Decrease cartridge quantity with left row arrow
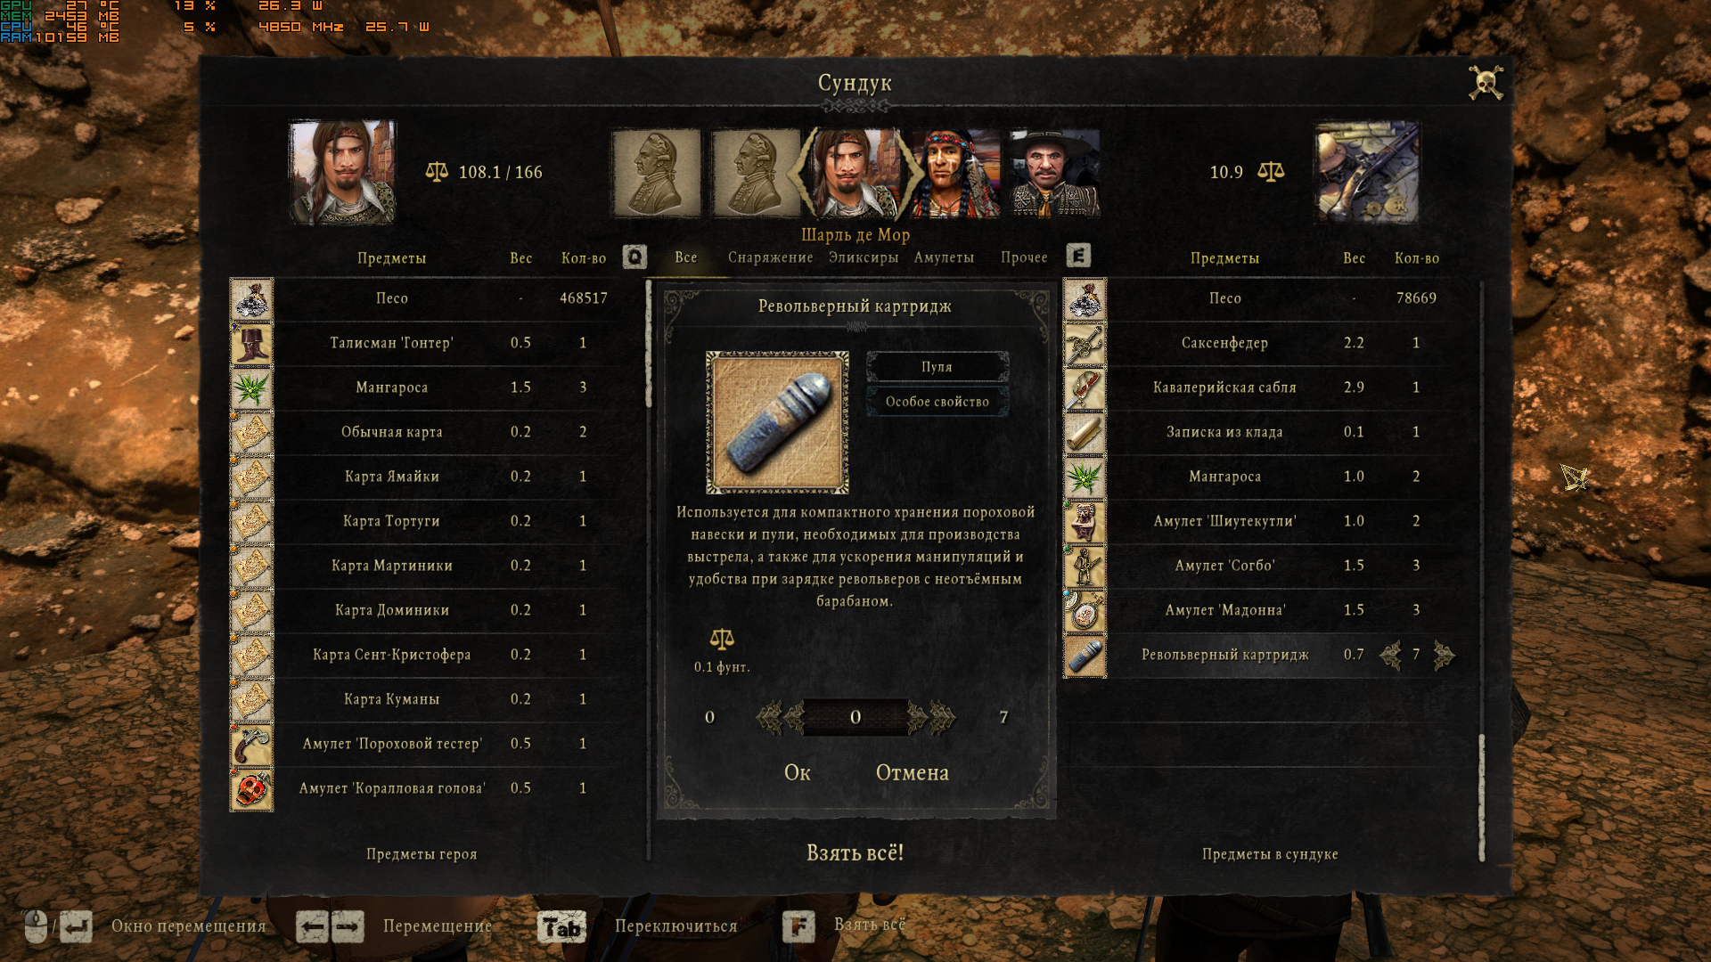Screen dimensions: 1711x962 coord(1390,656)
